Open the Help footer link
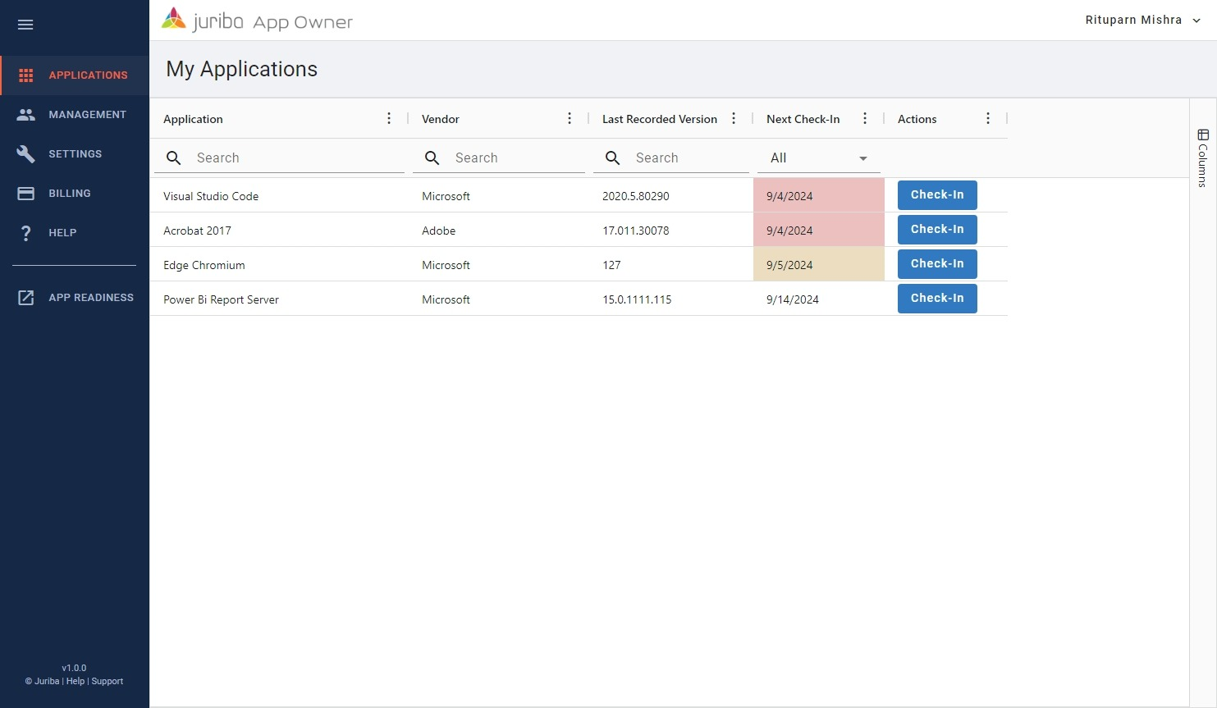1217x708 pixels. tap(75, 682)
